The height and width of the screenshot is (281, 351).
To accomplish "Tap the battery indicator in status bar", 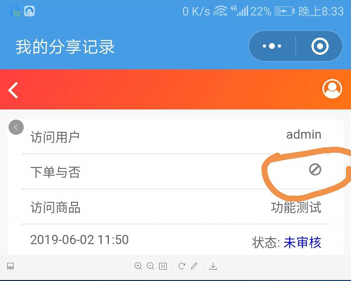I will pyautogui.click(x=285, y=11).
